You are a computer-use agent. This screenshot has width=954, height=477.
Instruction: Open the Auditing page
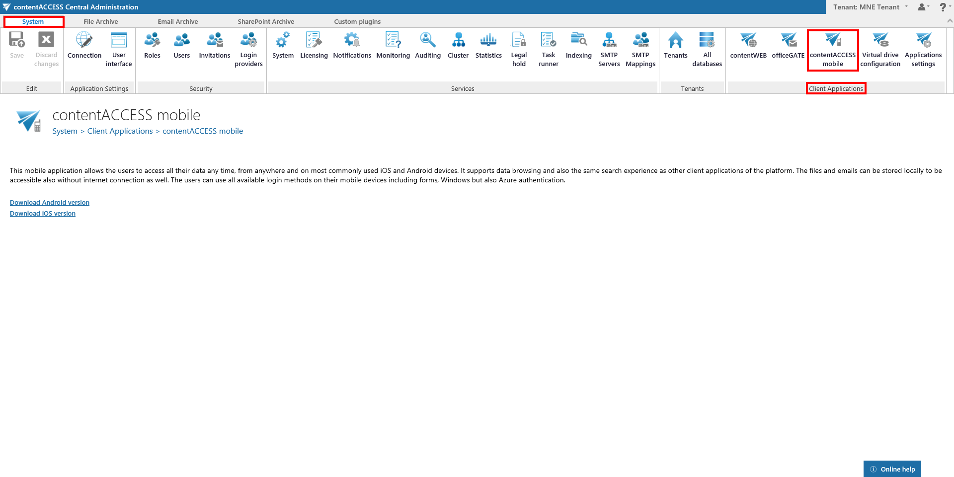428,46
